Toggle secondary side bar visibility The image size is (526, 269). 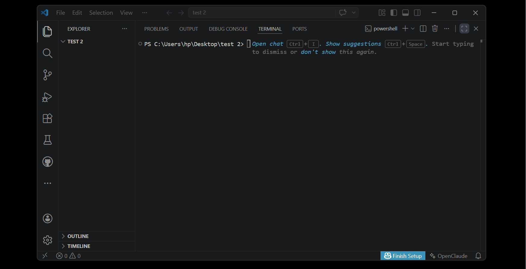coord(417,13)
